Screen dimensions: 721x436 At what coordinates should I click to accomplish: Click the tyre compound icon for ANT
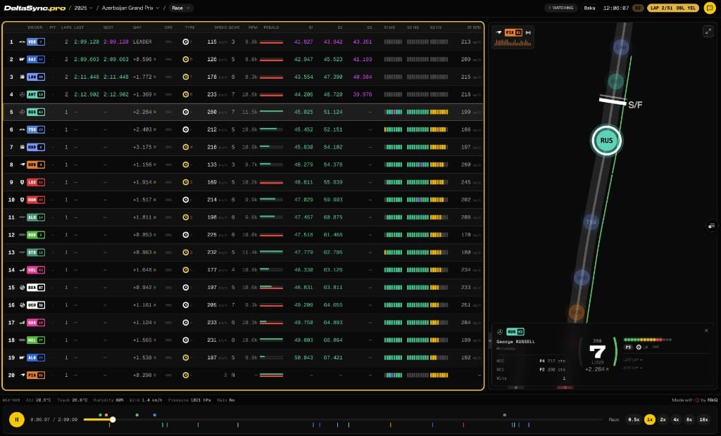(186, 95)
